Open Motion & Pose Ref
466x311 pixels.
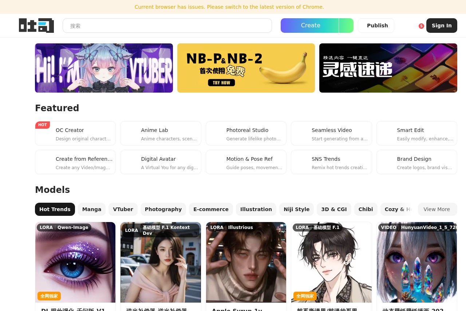click(x=246, y=162)
